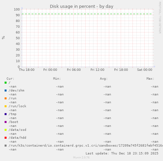
Task: Click the Last update timestamp text
Action: [x=122, y=153]
